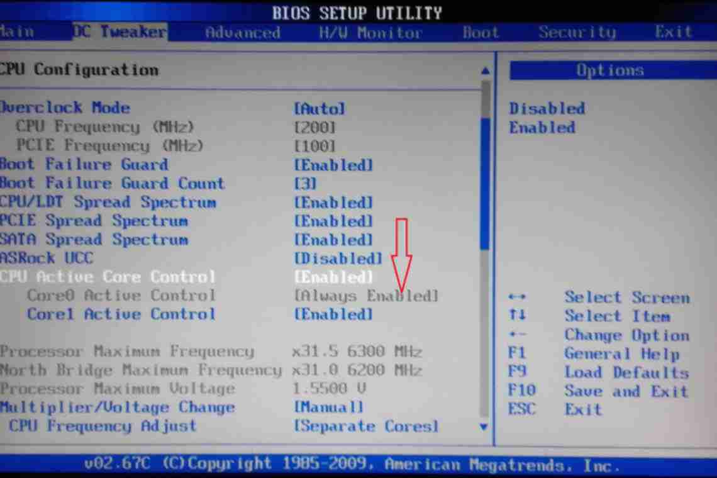Screen dimensions: 717x478
Task: Open the Overclock Mode [Auto] value
Action: tap(320, 109)
